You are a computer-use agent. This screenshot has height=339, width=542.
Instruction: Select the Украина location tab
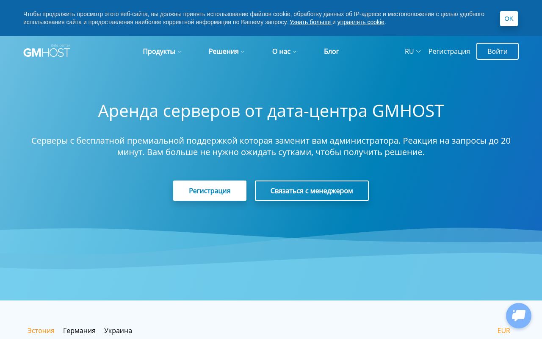coord(118,331)
